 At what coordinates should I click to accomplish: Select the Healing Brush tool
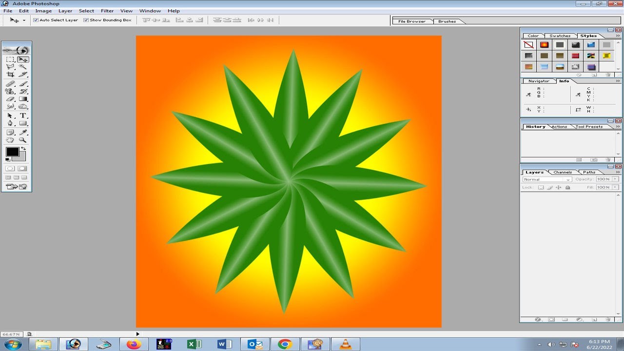tap(10, 84)
